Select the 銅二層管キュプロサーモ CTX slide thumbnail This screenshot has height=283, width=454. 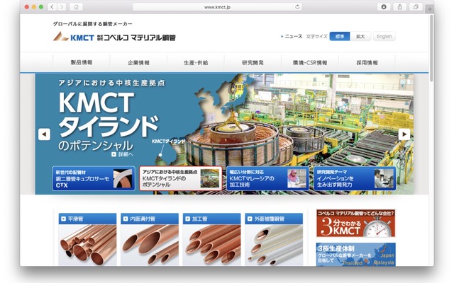(94, 178)
